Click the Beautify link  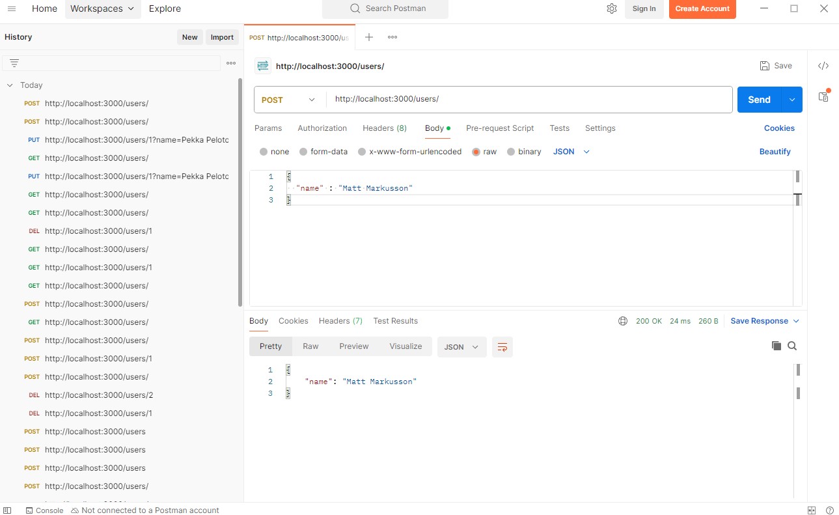[x=775, y=152]
